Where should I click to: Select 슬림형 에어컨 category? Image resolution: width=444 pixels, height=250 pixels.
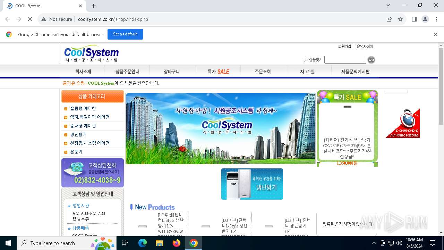[83, 108]
